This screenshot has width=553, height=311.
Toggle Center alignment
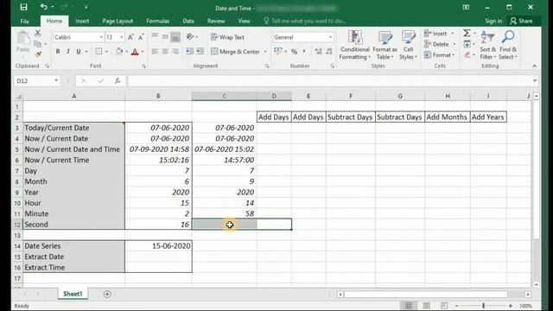(165, 52)
